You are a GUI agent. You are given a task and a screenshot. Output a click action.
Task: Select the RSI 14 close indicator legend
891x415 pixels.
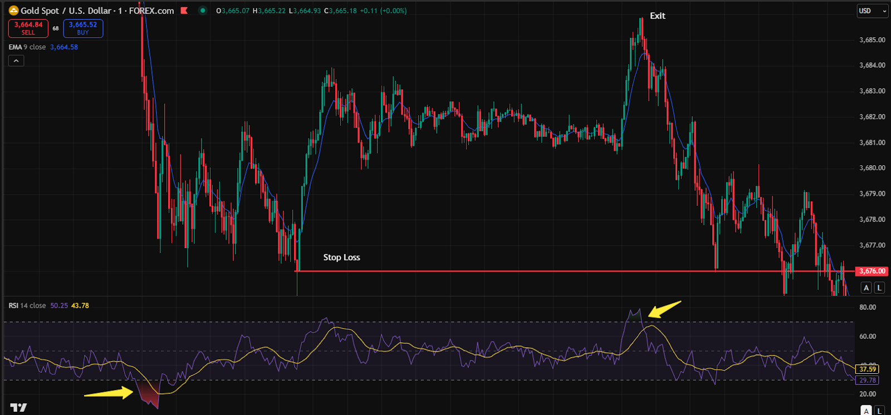[x=27, y=305]
